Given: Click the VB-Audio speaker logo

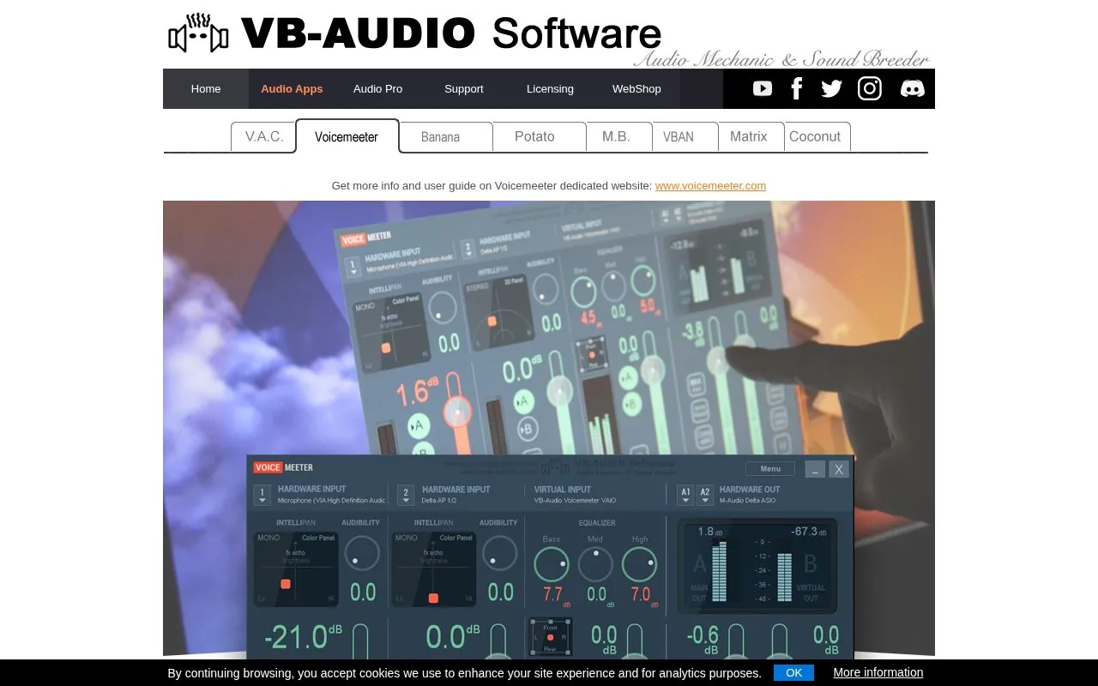Looking at the screenshot, I should pos(198,34).
